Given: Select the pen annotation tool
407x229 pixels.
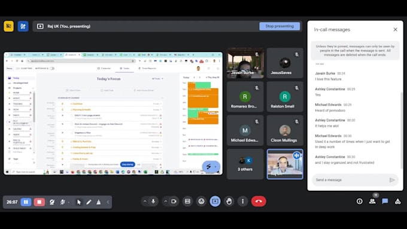Looking at the screenshot, I should pyautogui.click(x=89, y=201).
